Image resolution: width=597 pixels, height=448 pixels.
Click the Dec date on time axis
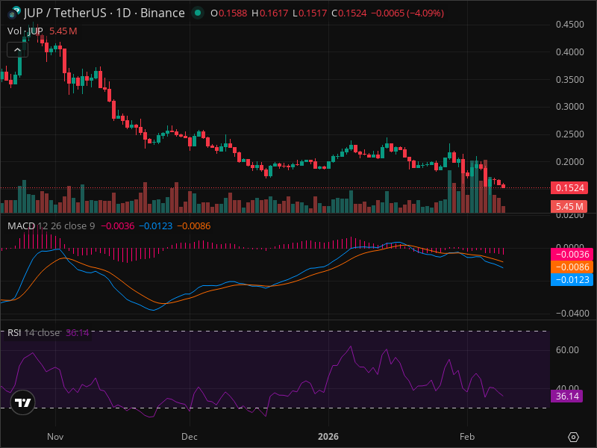(x=190, y=437)
